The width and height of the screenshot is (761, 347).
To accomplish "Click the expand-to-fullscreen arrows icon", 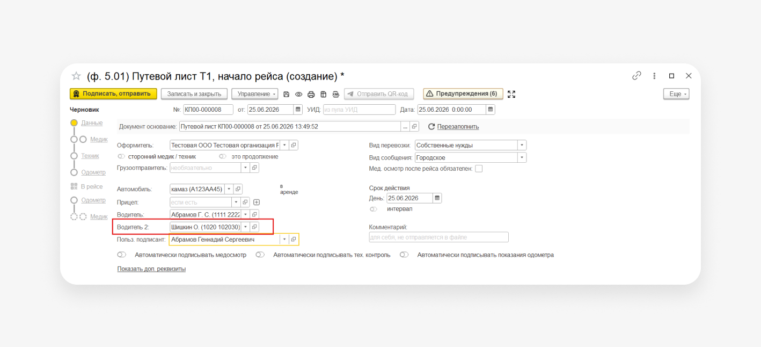I will [511, 94].
